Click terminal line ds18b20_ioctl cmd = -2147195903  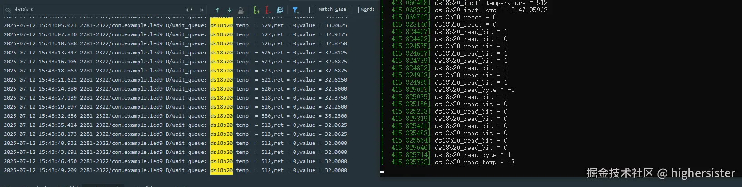[491, 10]
